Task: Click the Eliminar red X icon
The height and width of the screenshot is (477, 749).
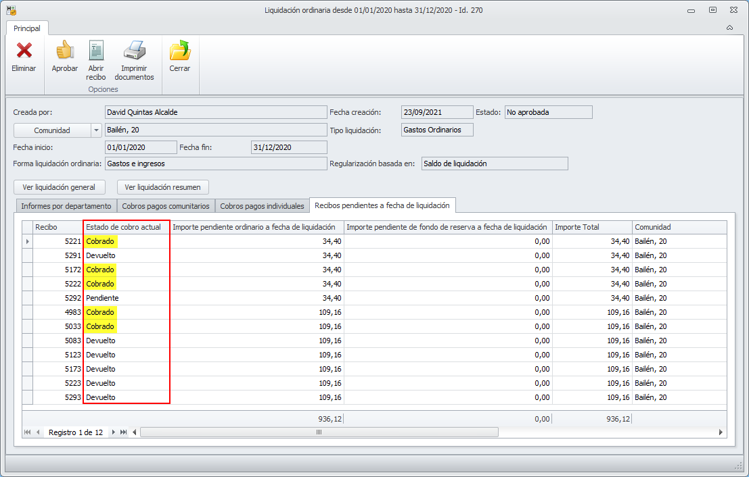Action: pyautogui.click(x=24, y=51)
